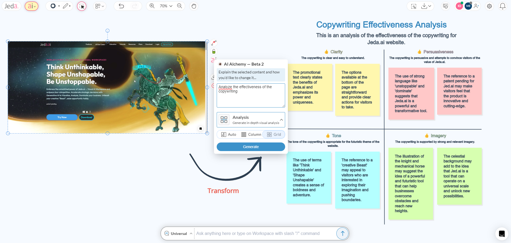Open the Universal mode selector

coord(178,233)
